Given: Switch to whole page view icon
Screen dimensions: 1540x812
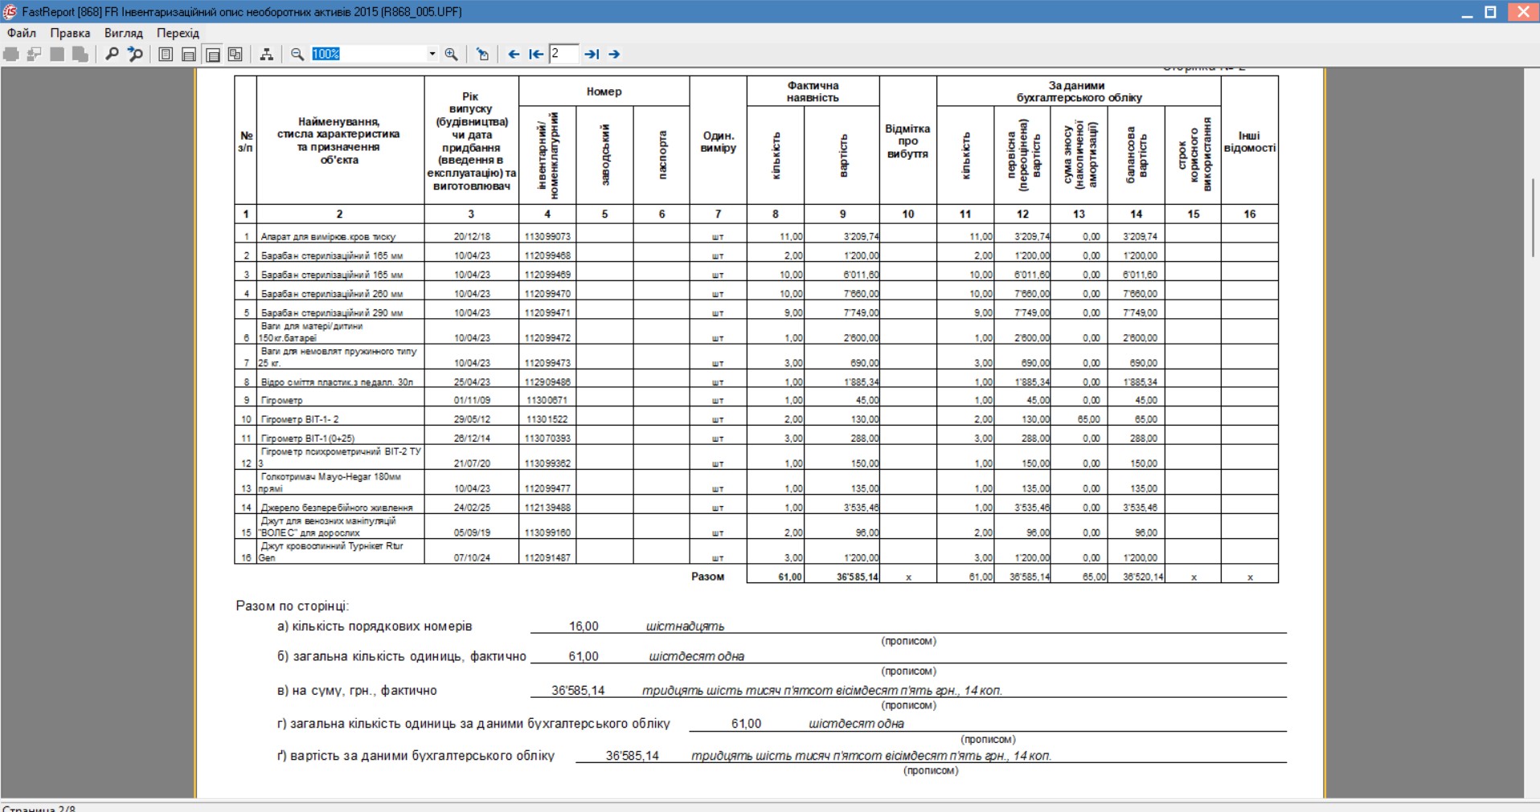Looking at the screenshot, I should click(166, 54).
